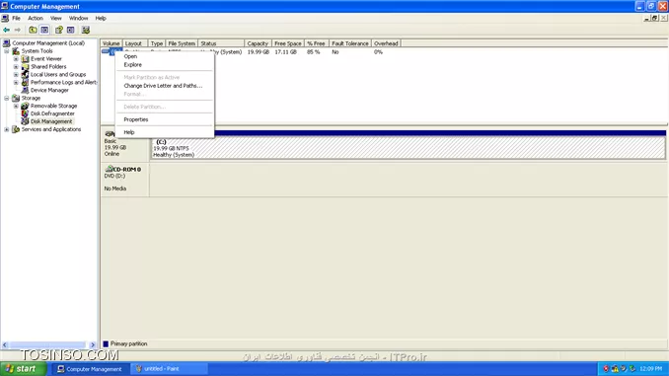Expand the Shared Folders tree node
The image size is (669, 376).
tap(16, 66)
